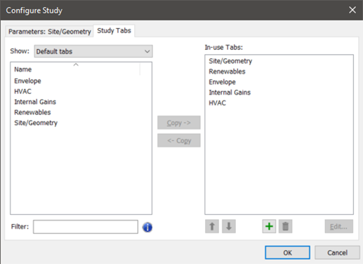The height and width of the screenshot is (264, 363).
Task: Select Site/Geometry in In-use Tabs
Action: (230, 61)
